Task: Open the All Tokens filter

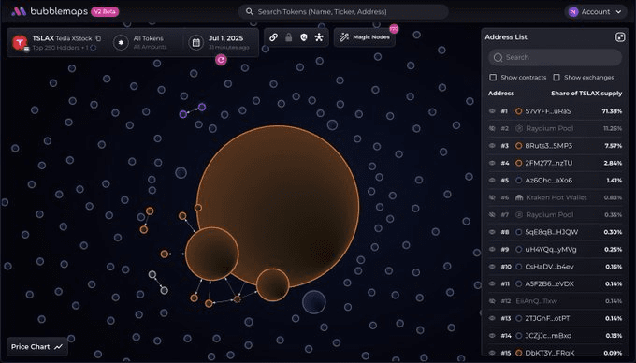Action: pos(144,42)
